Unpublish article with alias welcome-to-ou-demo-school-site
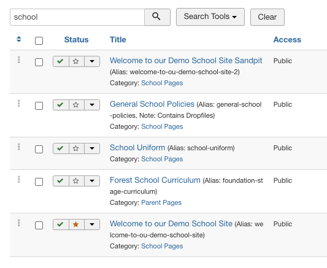Viewport: 327px width, 268px height. coord(61,224)
